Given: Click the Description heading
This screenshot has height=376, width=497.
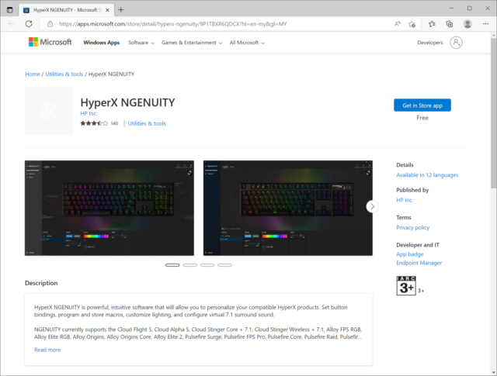Looking at the screenshot, I should (x=41, y=283).
